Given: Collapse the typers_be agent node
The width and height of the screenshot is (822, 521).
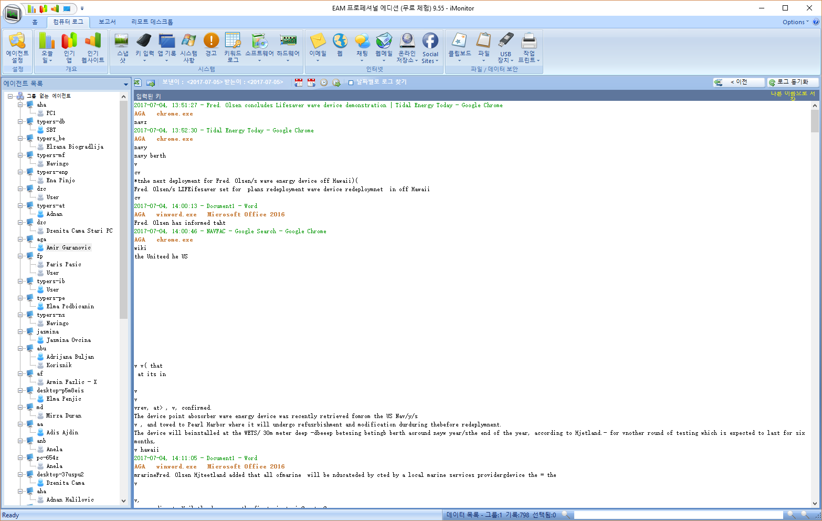Looking at the screenshot, I should click(x=20, y=138).
